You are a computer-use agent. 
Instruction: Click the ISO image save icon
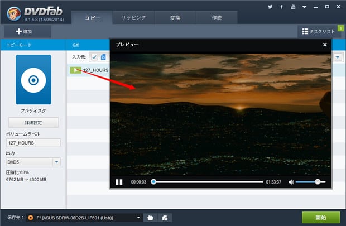click(x=164, y=217)
